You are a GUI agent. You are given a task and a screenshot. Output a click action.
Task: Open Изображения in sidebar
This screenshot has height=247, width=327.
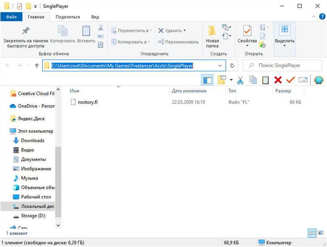[32, 169]
